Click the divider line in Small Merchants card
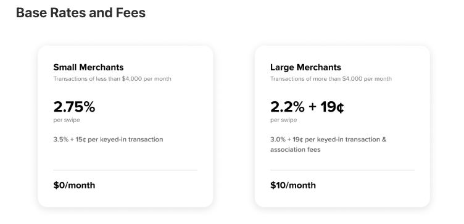 click(x=125, y=170)
